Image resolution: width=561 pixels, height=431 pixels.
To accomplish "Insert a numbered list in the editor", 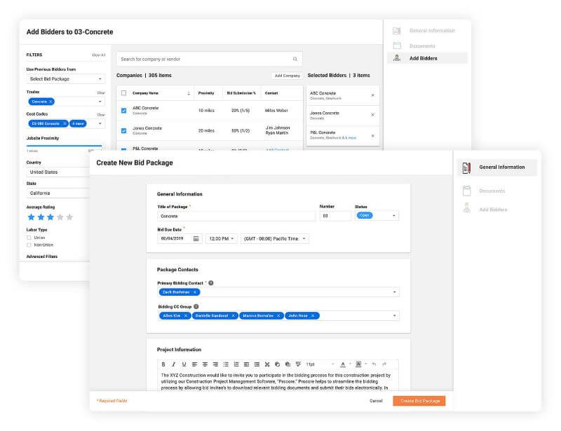I will click(x=236, y=364).
